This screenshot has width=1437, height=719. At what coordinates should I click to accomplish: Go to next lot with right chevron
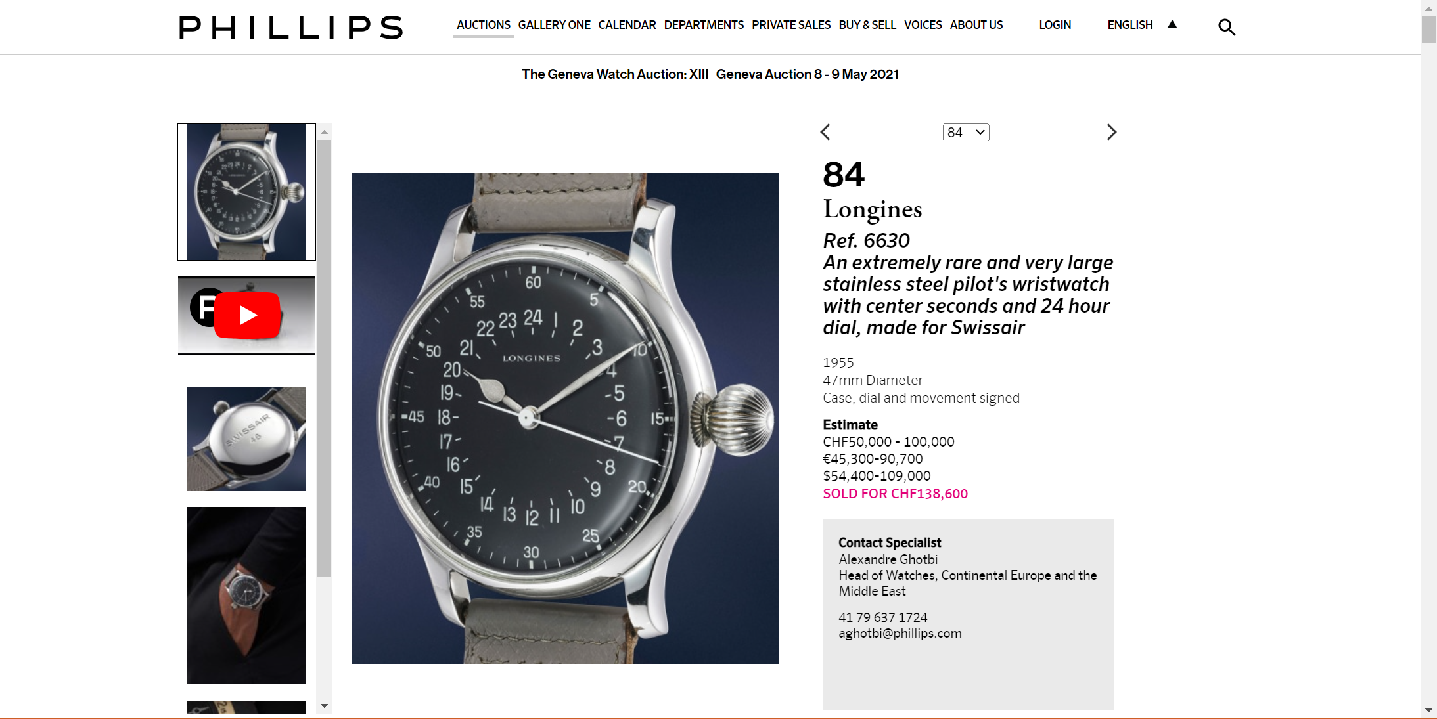[x=1111, y=132]
